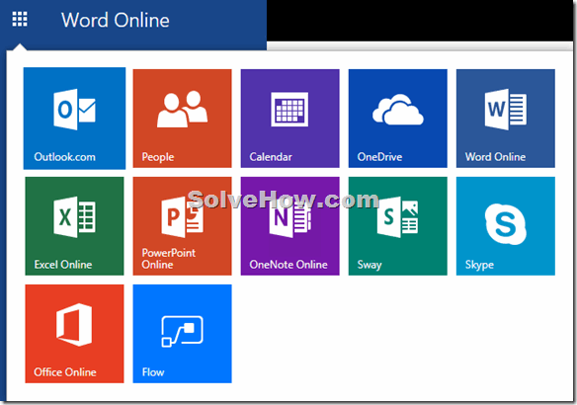The image size is (577, 405).
Task: Open OneDrive cloud storage tile
Action: tap(398, 119)
